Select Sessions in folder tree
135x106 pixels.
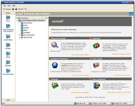click(x=26, y=28)
